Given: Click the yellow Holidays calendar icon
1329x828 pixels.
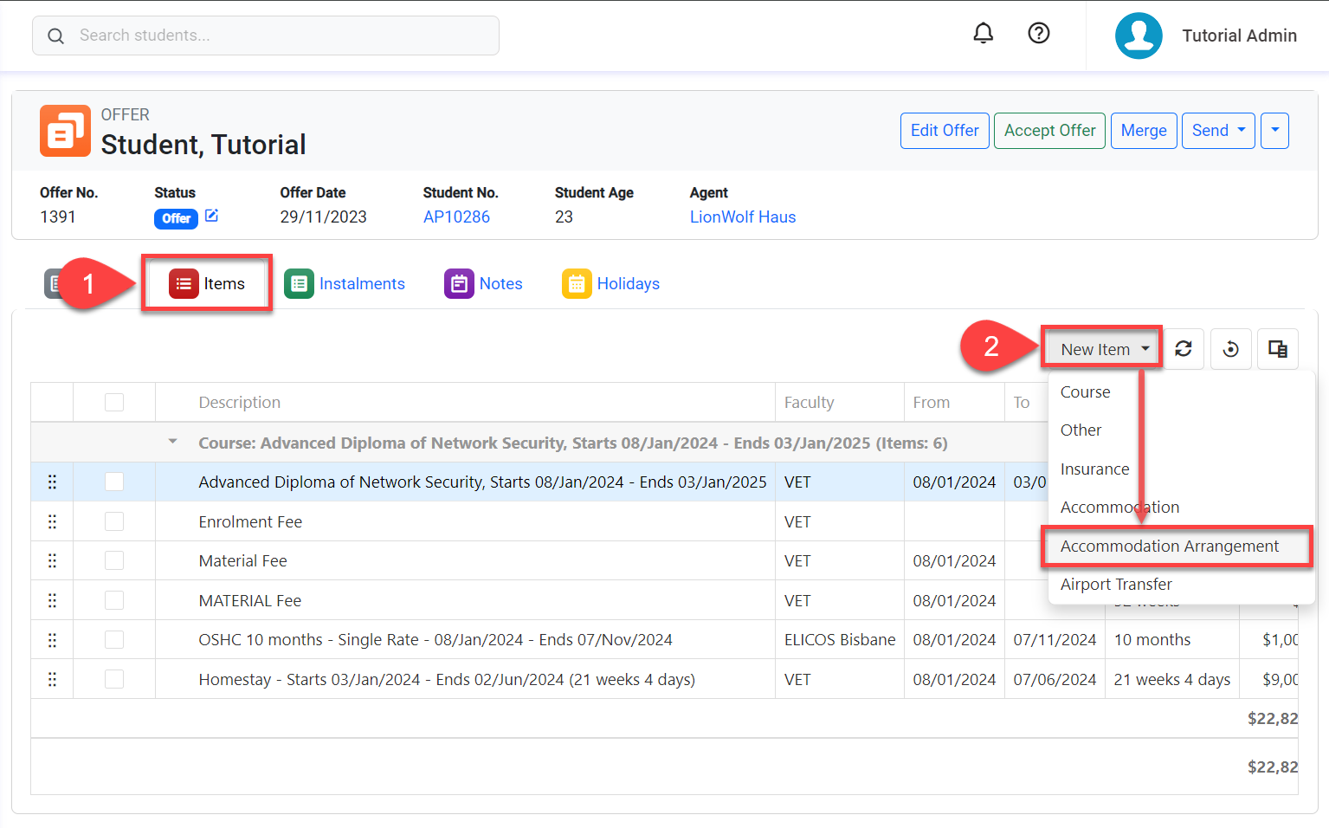Looking at the screenshot, I should (577, 283).
